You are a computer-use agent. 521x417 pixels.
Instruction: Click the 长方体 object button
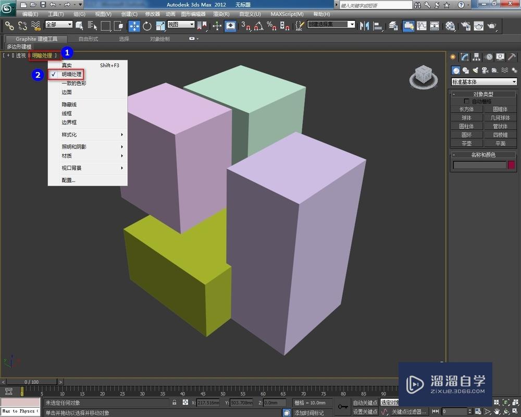tap(466, 109)
